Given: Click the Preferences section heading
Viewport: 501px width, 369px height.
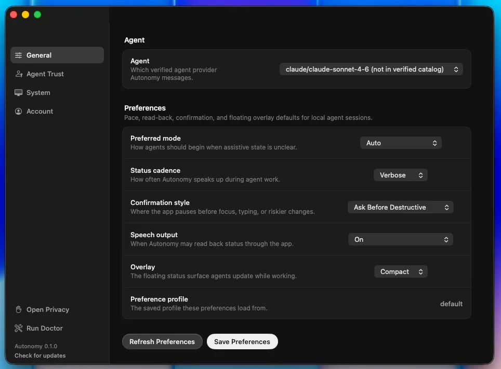Looking at the screenshot, I should click(x=145, y=108).
